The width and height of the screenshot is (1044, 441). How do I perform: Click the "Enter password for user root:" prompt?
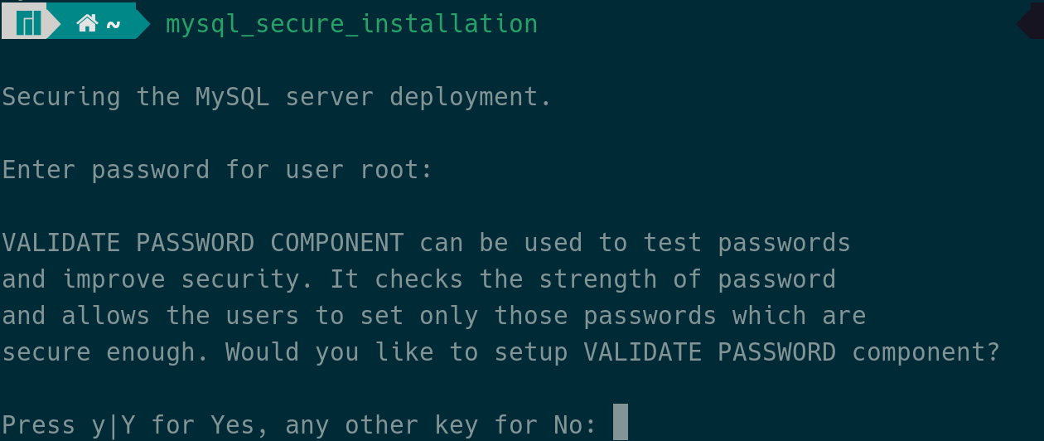point(217,170)
